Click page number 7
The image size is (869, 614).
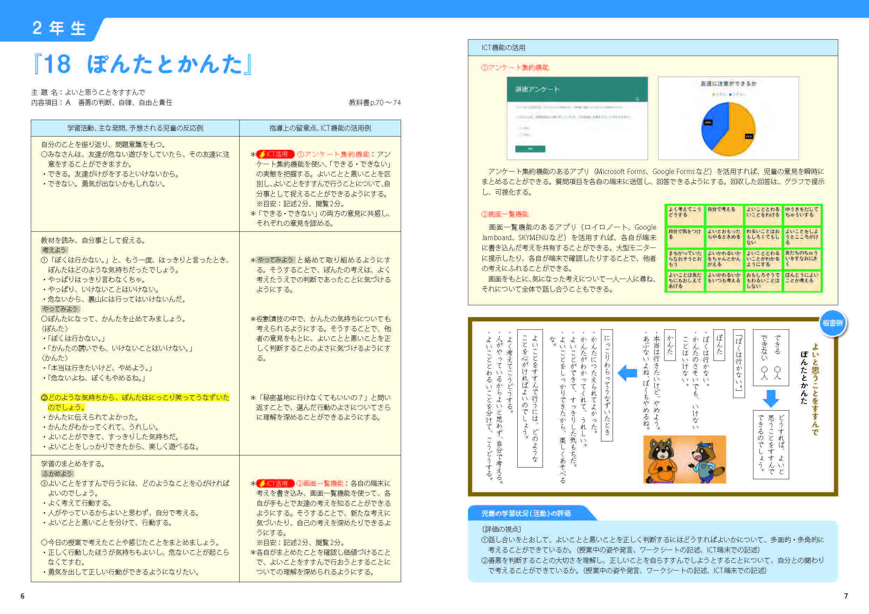846,596
